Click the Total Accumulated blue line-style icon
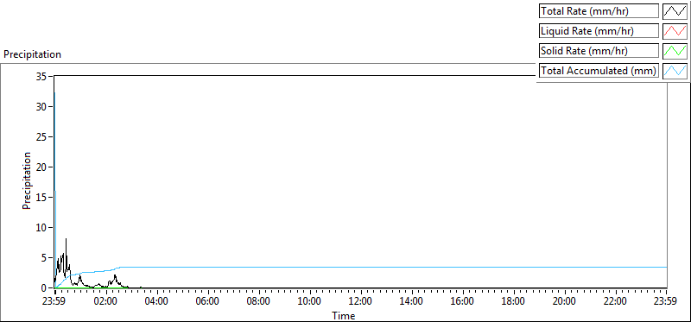691x322 pixels. point(675,71)
